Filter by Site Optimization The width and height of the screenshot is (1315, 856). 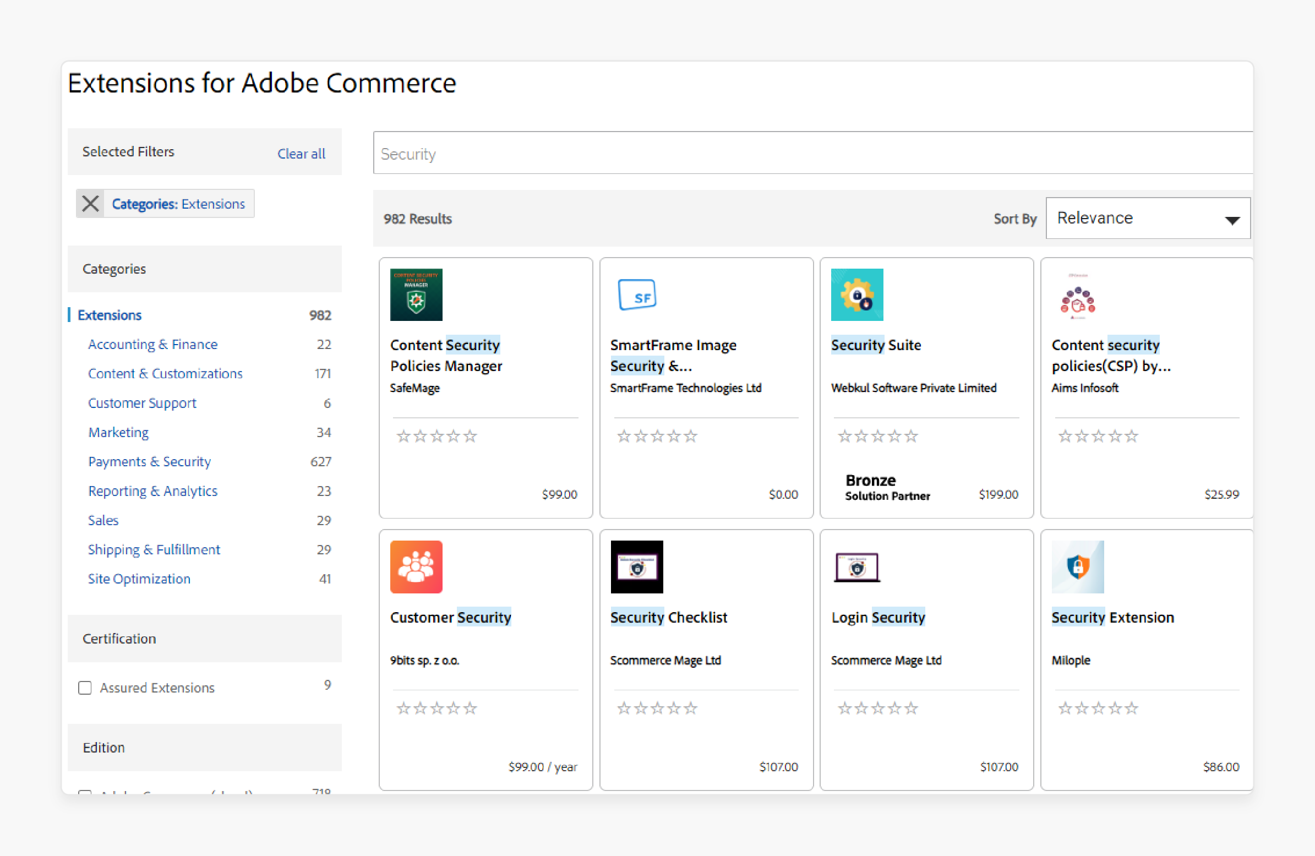point(139,579)
